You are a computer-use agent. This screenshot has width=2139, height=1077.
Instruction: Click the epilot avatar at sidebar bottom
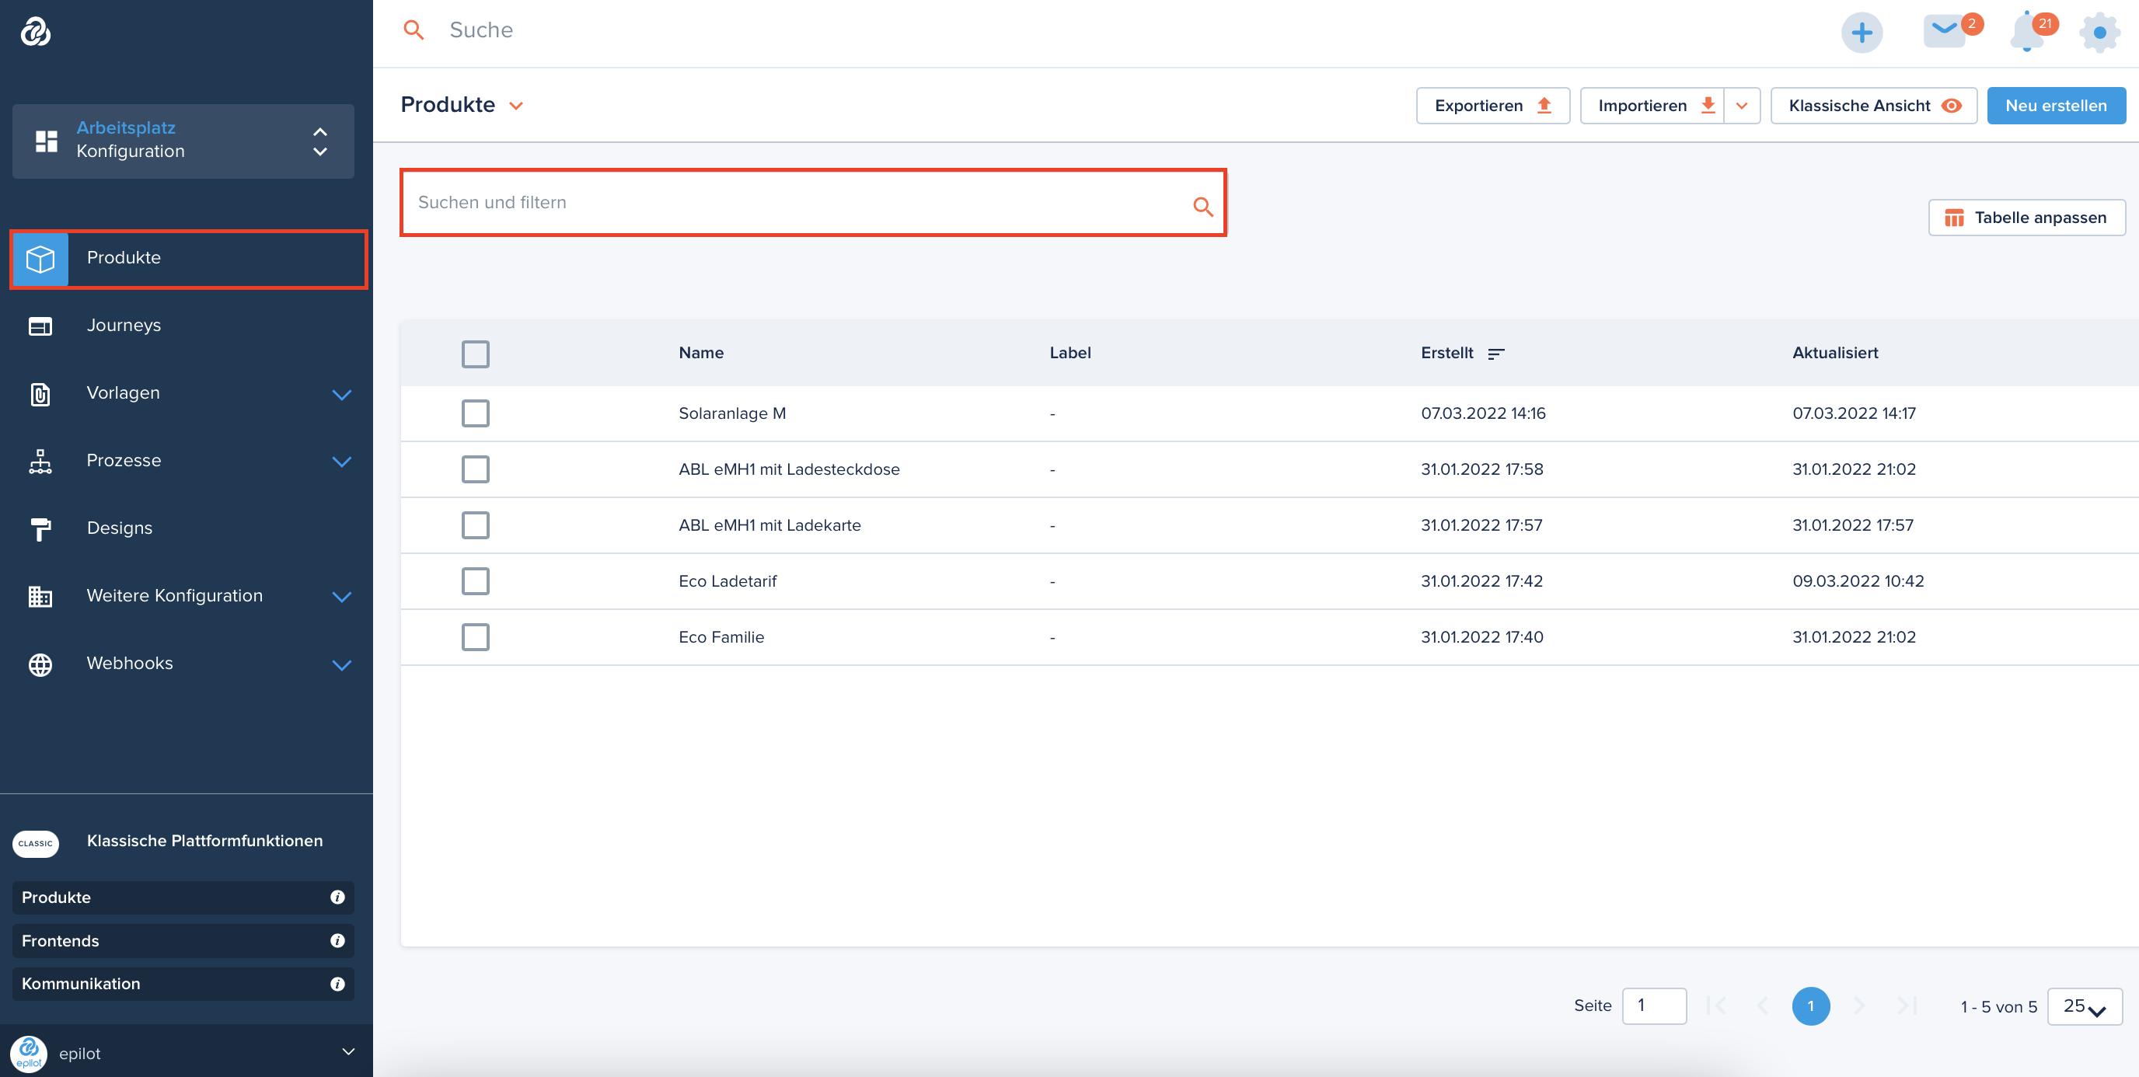pos(29,1053)
